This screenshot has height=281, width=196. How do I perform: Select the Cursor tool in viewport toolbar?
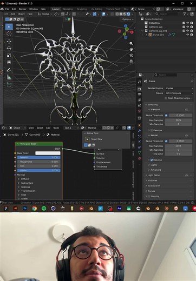(x=9, y=34)
